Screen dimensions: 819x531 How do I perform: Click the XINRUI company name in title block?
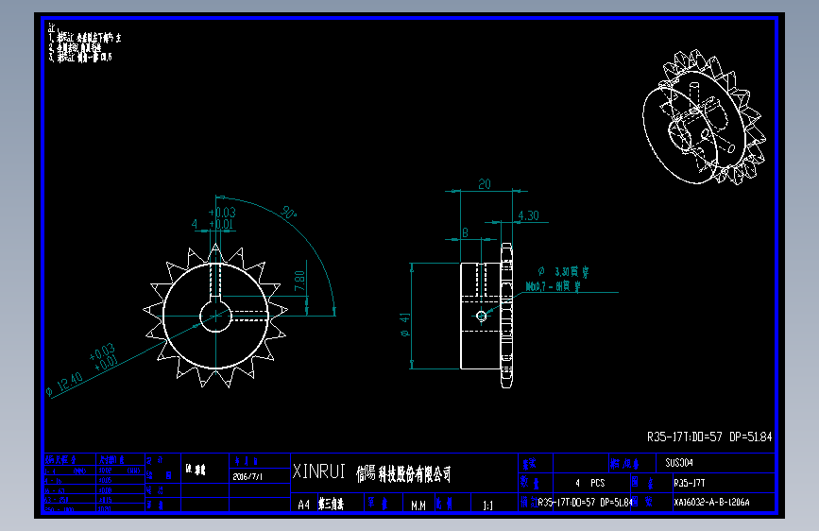318,471
